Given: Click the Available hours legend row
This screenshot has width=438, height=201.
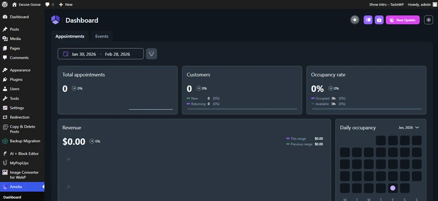Looking at the screenshot, I should [328, 104].
